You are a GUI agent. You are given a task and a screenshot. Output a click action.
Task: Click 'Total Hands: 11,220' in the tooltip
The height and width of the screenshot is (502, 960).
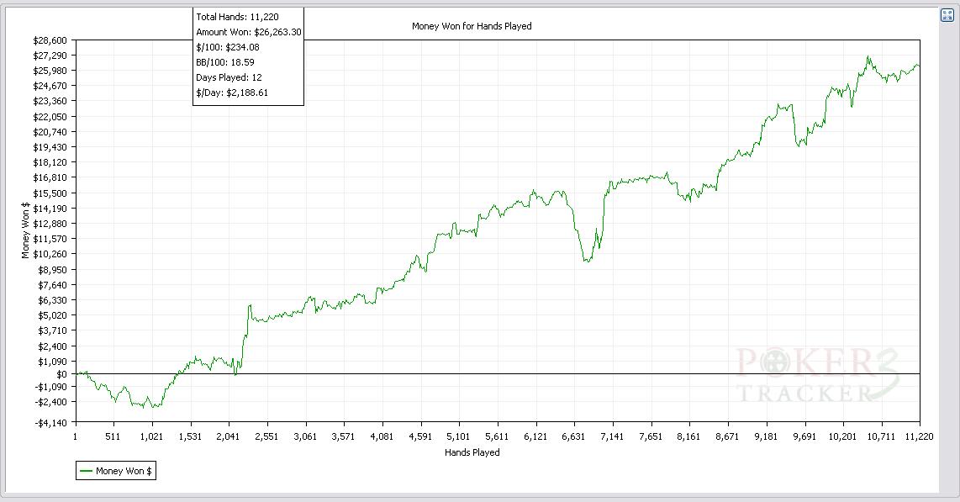237,17
